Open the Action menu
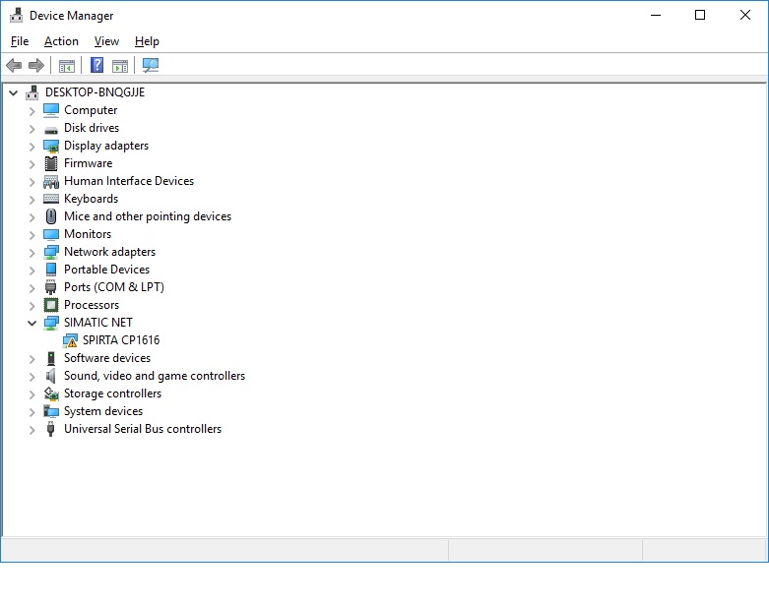The height and width of the screenshot is (604, 769). pyautogui.click(x=61, y=41)
